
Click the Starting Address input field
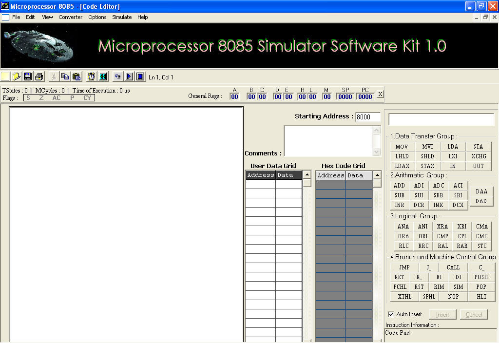tap(368, 117)
